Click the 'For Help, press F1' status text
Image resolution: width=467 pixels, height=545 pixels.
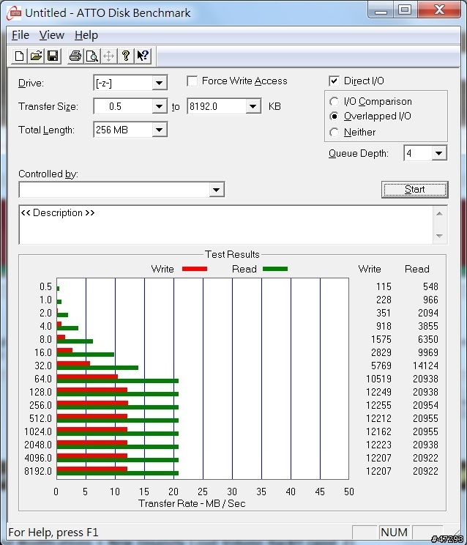pos(53,533)
